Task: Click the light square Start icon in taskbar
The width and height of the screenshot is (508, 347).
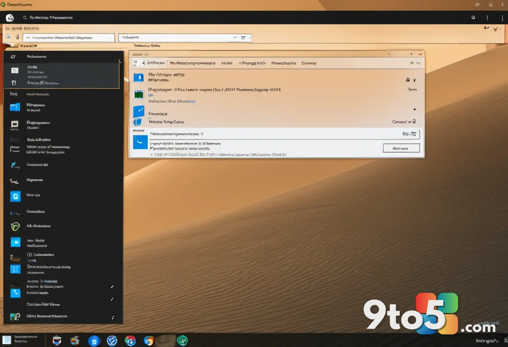Action: 7,339
